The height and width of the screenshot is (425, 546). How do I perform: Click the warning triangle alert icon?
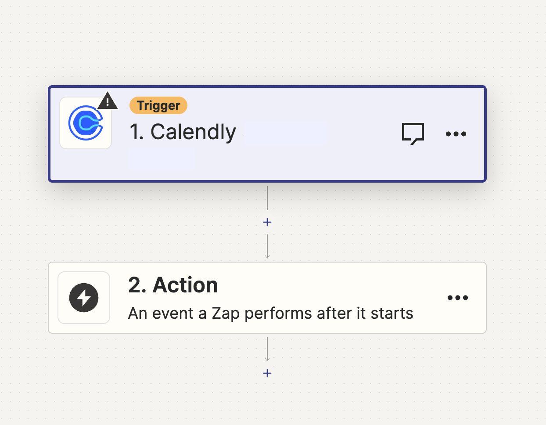[108, 101]
